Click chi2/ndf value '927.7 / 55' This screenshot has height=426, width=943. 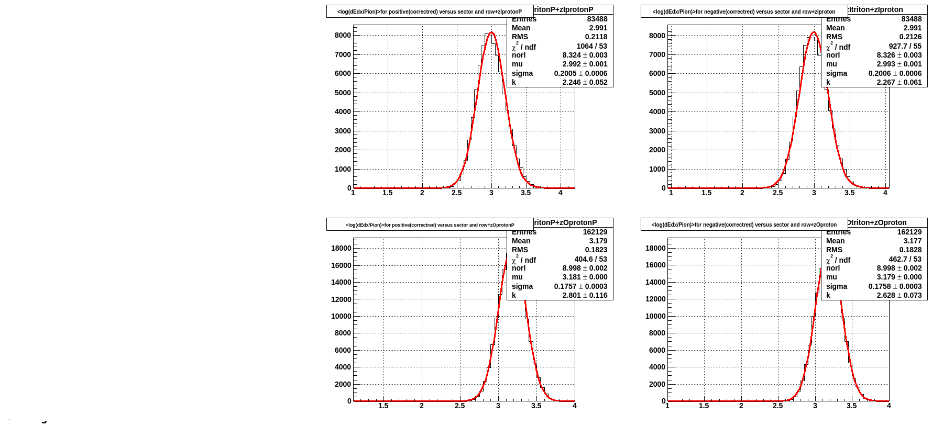[x=905, y=46]
